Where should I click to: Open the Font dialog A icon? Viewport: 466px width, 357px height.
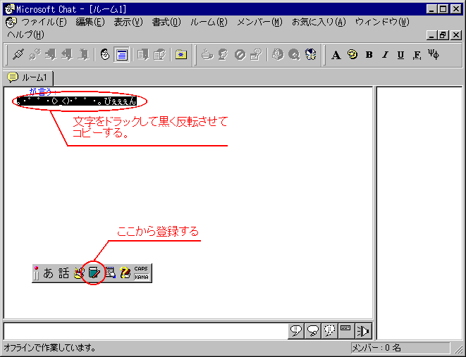coord(336,55)
